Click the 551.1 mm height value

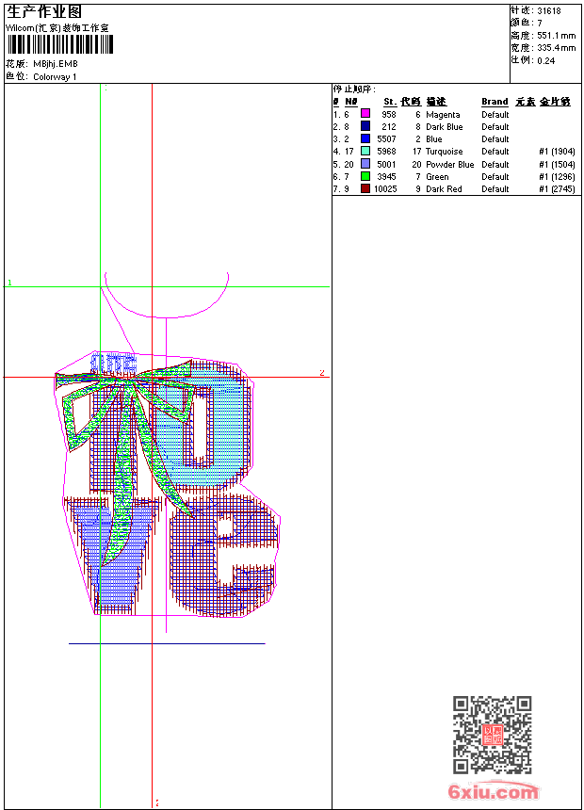click(x=557, y=36)
